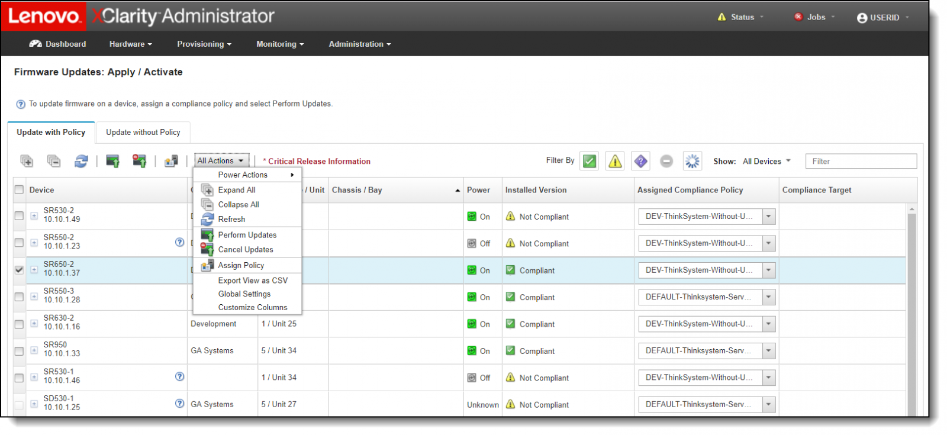This screenshot has height=435, width=947.
Task: Choose Customize Columns from the menu
Action: click(247, 307)
